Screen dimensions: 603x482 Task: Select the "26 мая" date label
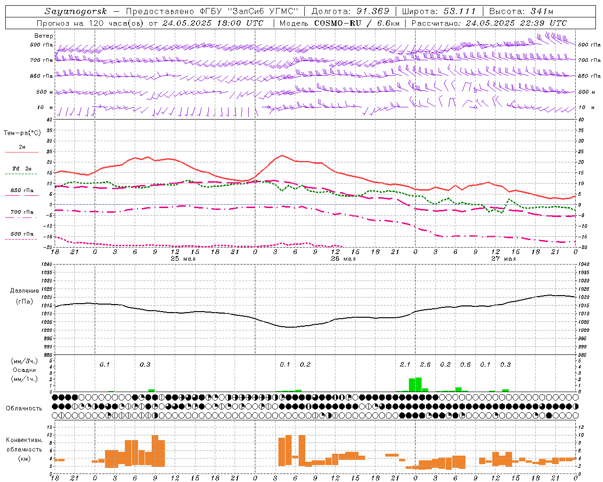343,259
